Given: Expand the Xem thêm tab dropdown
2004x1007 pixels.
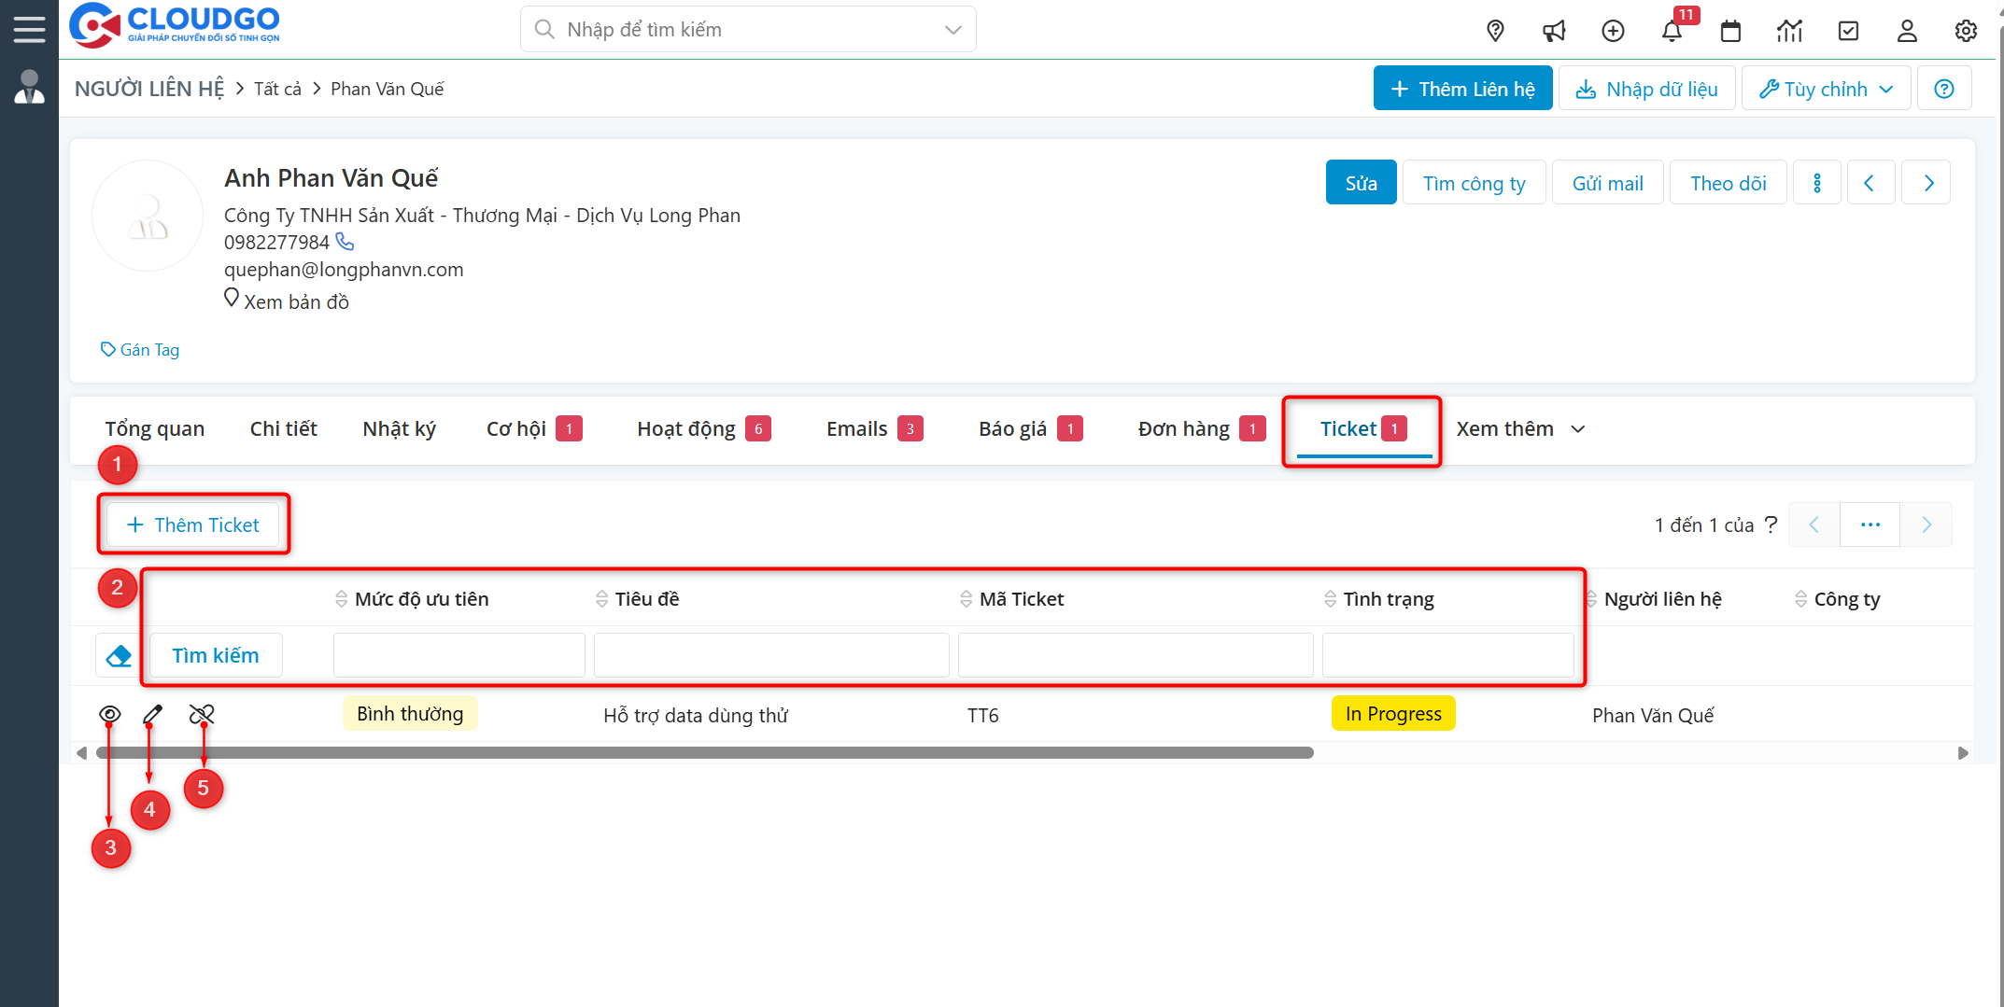Looking at the screenshot, I should pyautogui.click(x=1520, y=429).
